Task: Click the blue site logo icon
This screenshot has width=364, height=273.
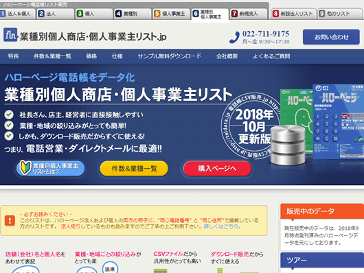Action: click(x=10, y=35)
